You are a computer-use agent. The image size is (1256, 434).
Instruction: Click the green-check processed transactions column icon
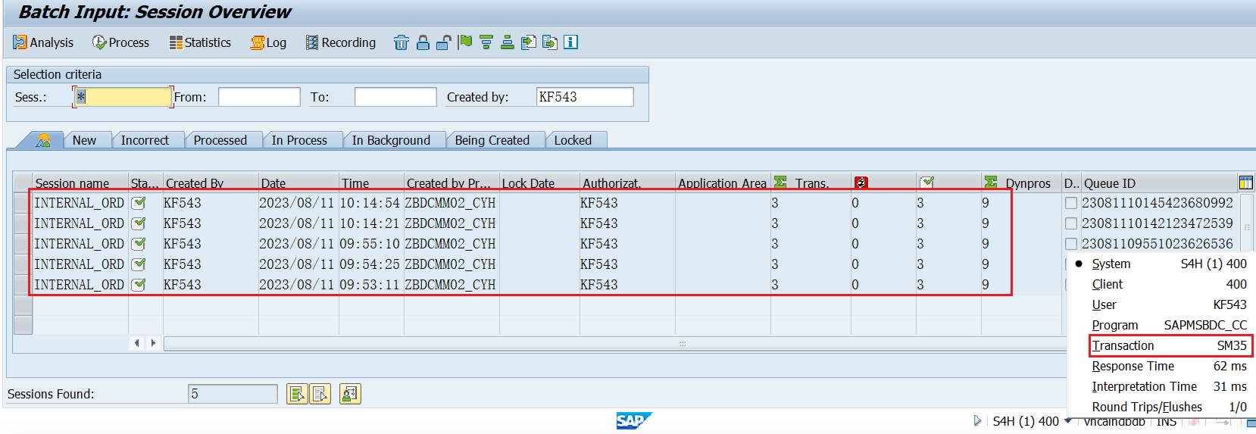click(926, 183)
